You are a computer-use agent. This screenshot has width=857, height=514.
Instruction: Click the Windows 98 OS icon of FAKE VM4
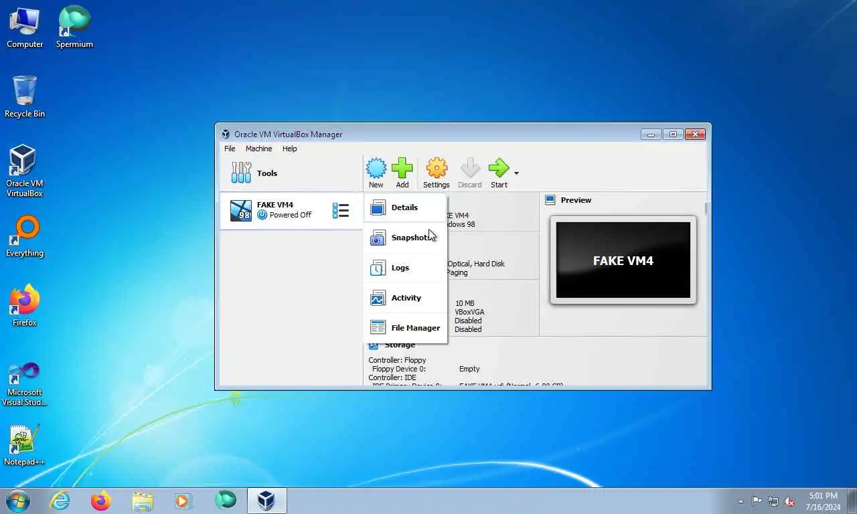[241, 210]
